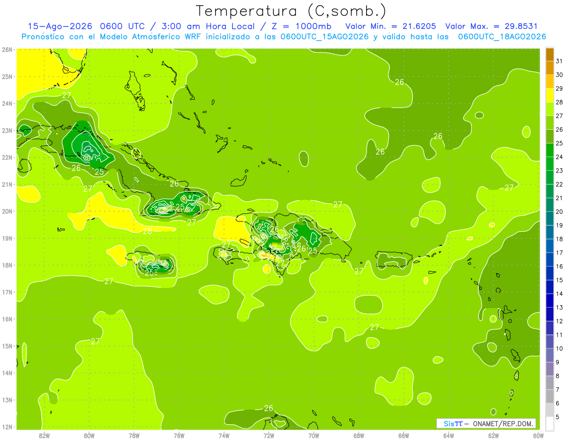Screen dimensions: 572x442
Task: Click color bar label "16"
Action: 560,266
